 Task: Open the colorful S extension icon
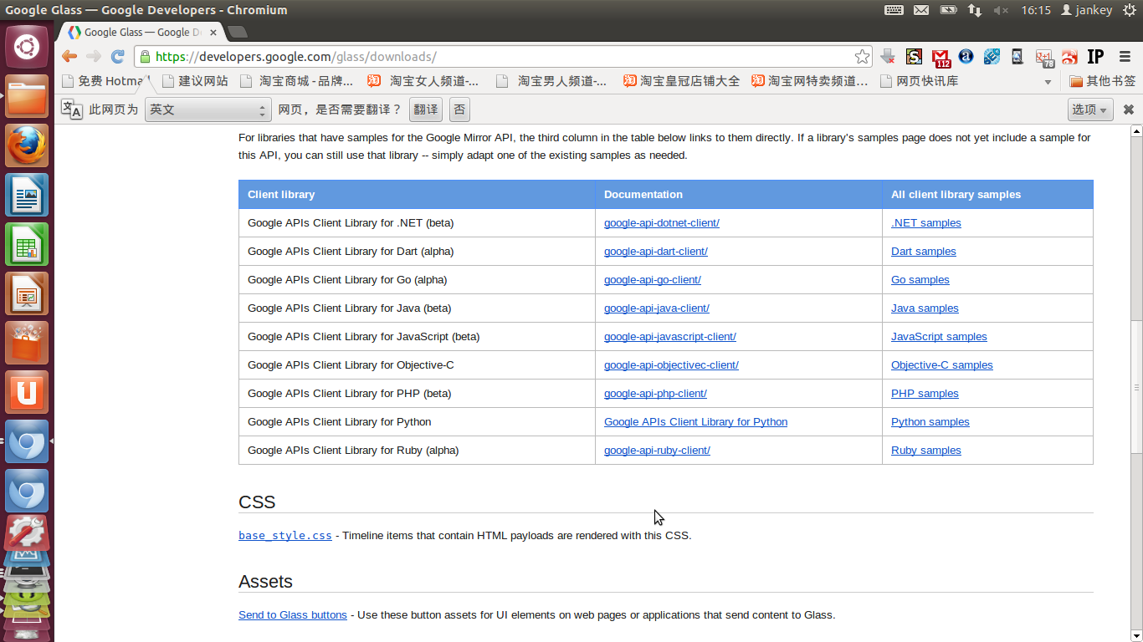pos(914,57)
